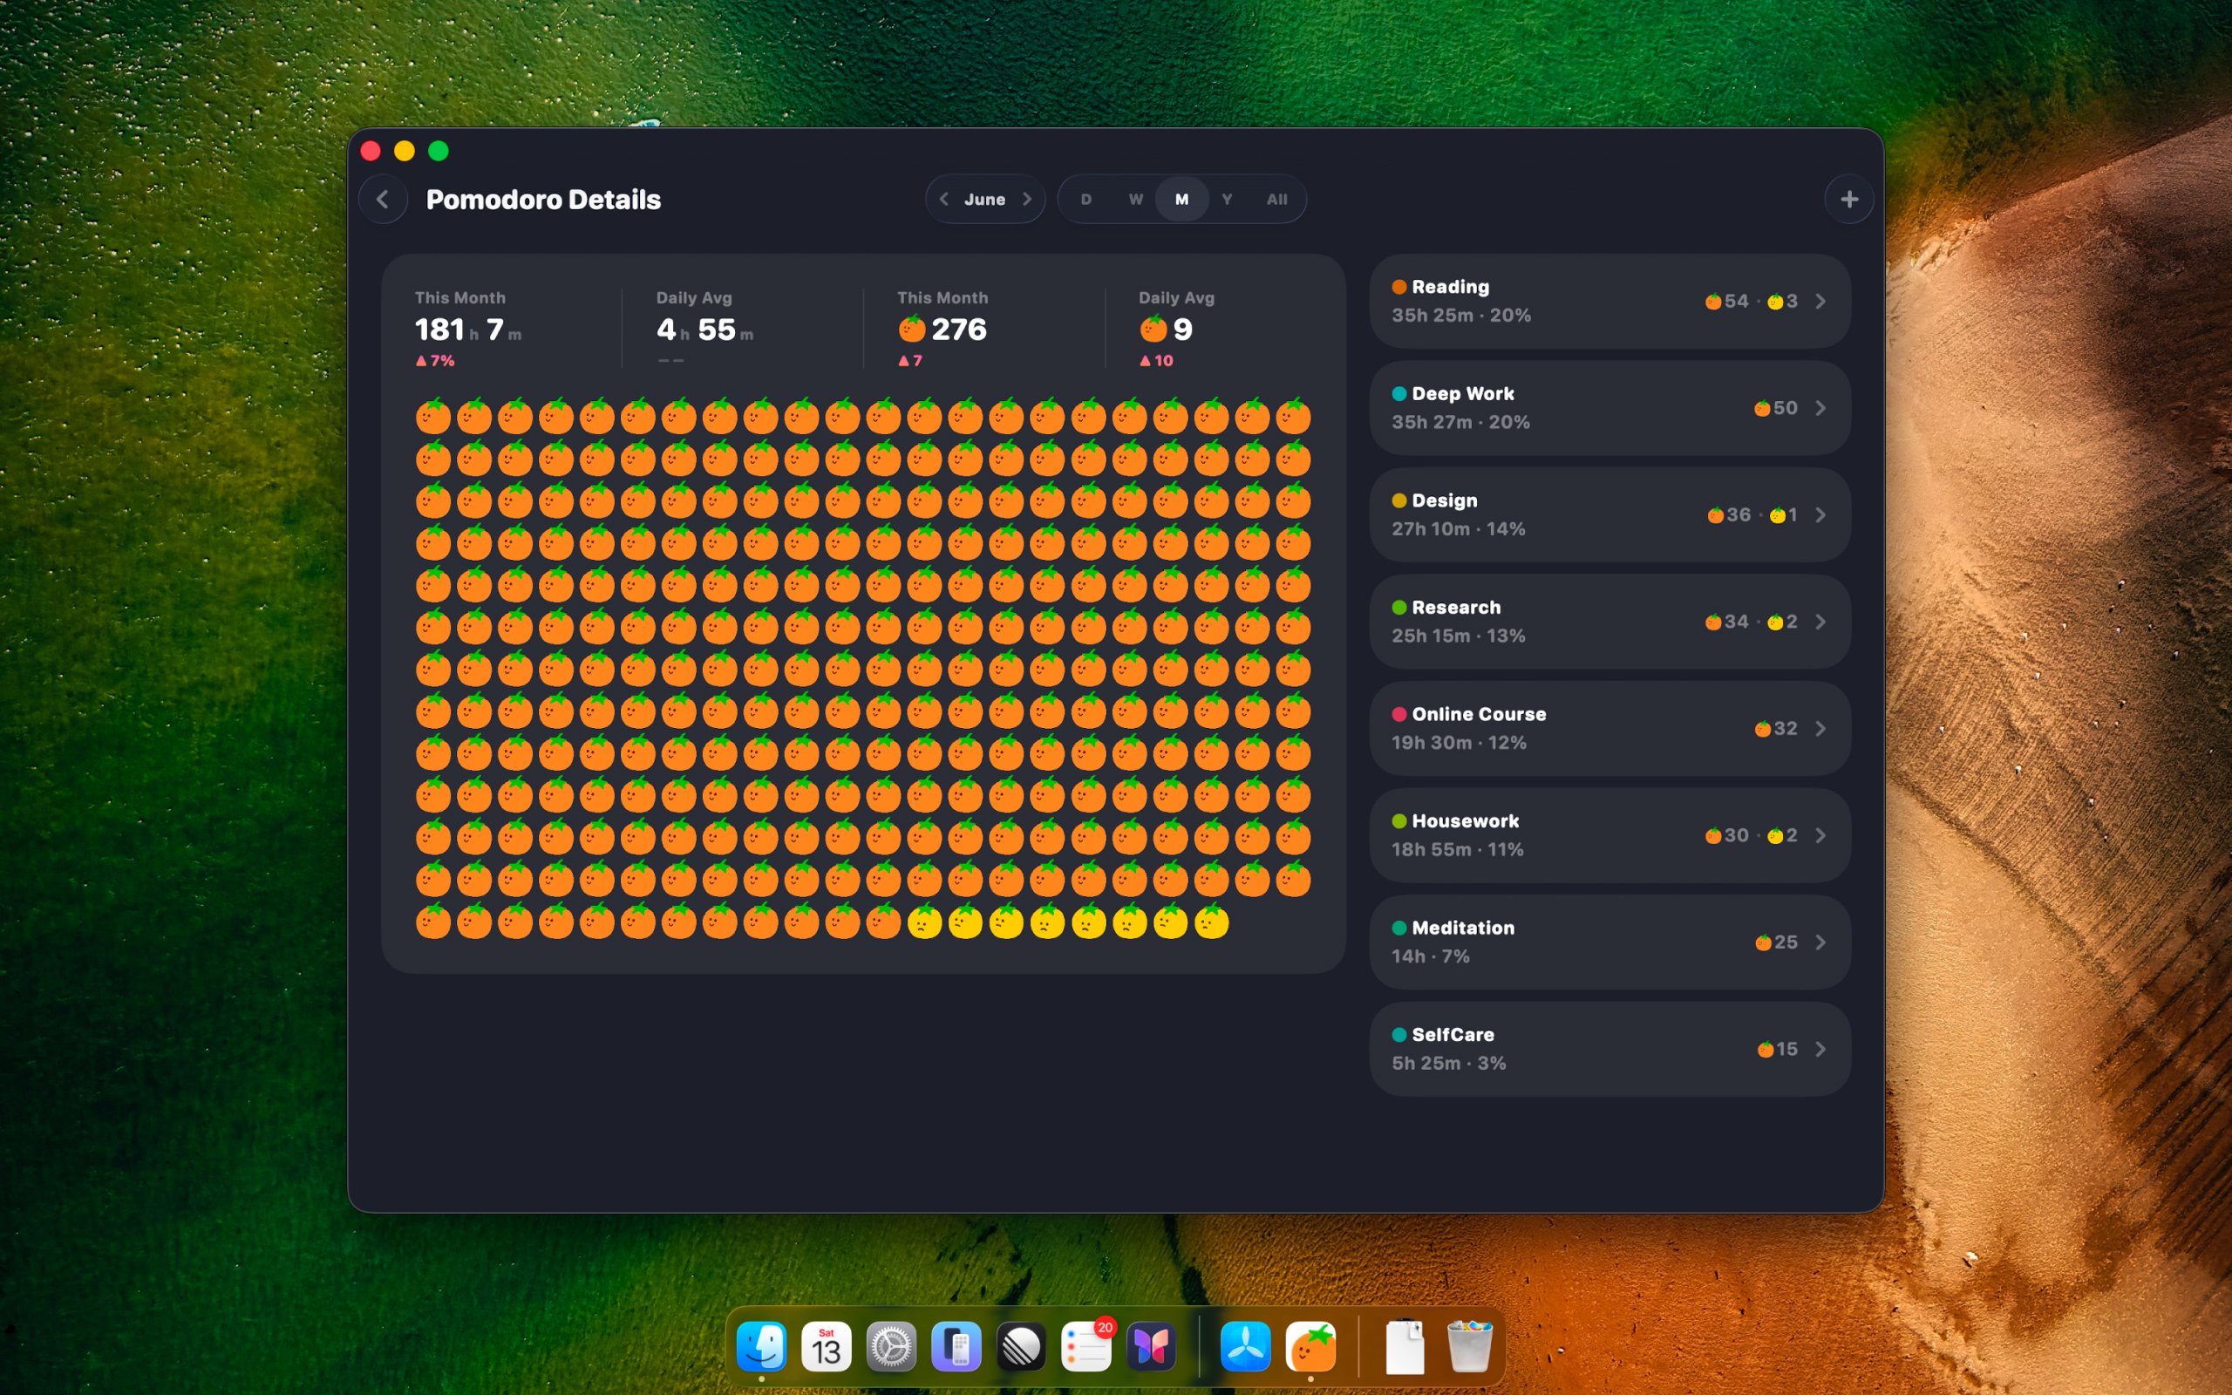Go to the previous month before June
Screen dimensions: 2232x1395
(x=943, y=200)
